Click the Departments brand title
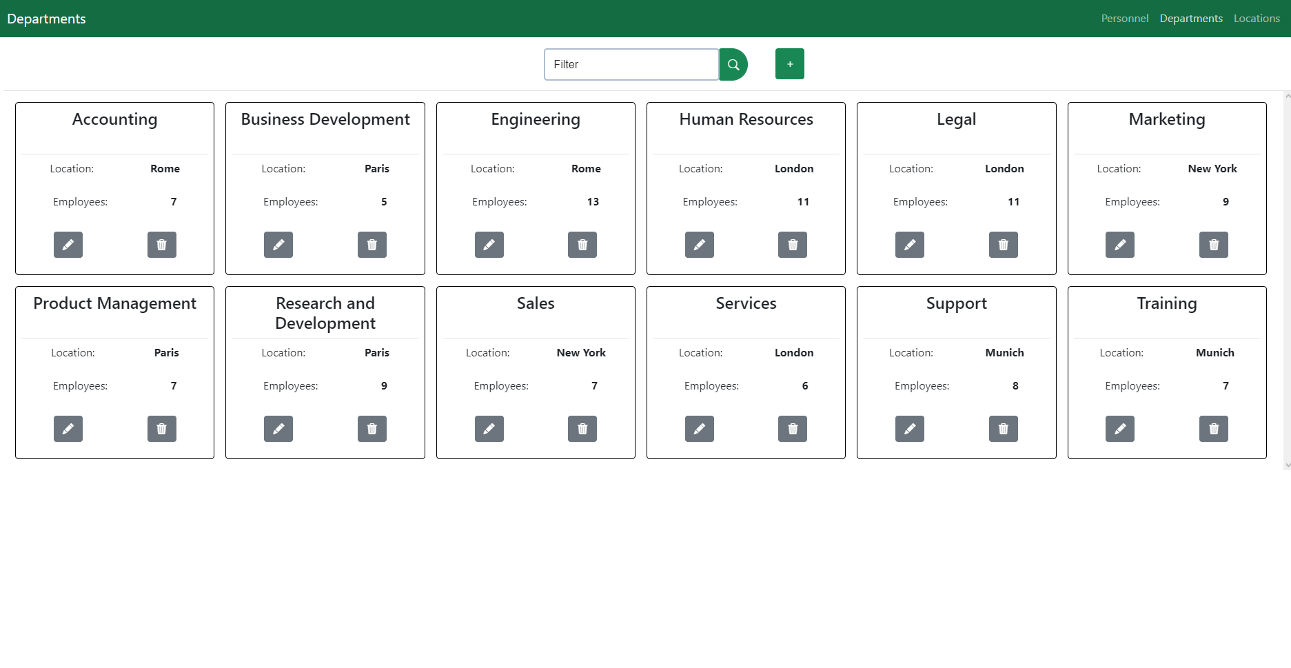 point(46,19)
